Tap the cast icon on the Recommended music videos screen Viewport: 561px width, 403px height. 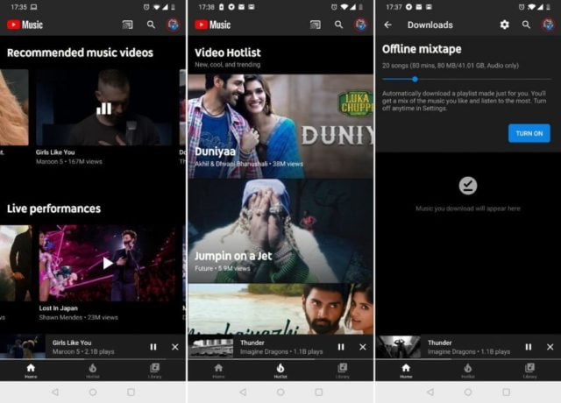tap(128, 25)
